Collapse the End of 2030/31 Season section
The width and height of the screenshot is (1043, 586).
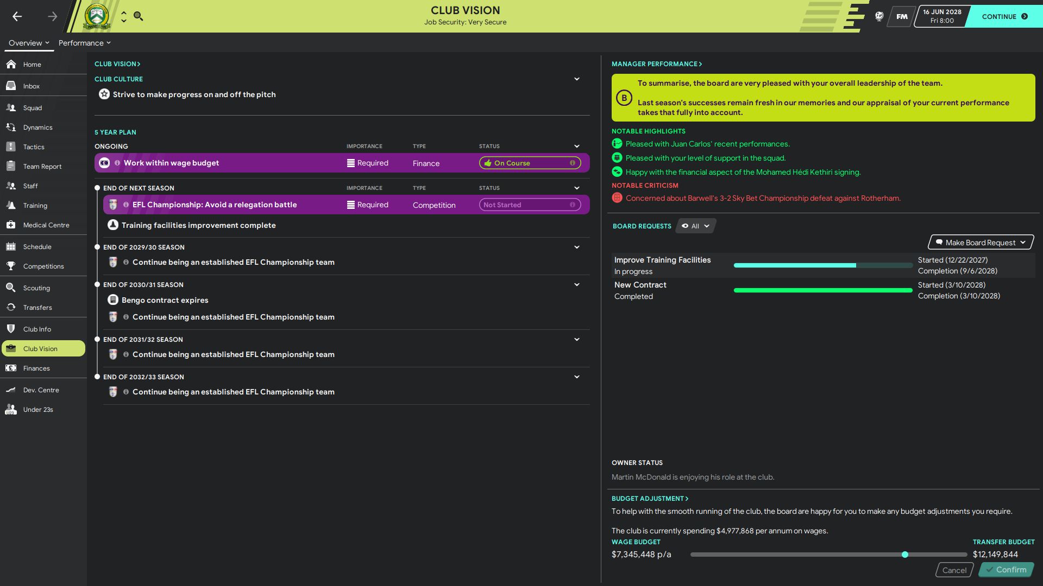click(x=577, y=284)
